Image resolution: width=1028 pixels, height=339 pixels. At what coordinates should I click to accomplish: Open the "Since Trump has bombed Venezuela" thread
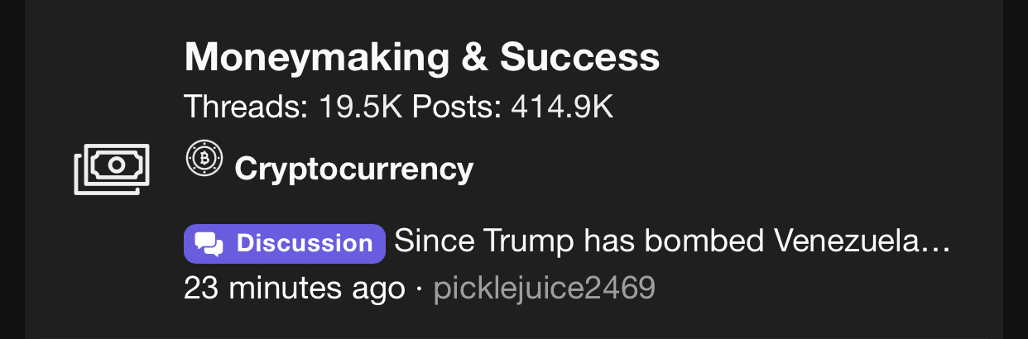pos(670,242)
